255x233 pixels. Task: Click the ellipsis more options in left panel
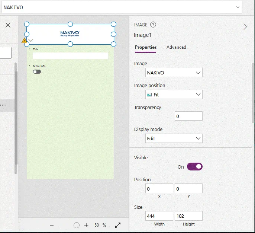click(x=3, y=105)
